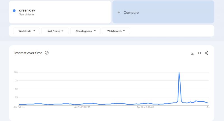Click the 50 axis value
224x121 pixels.
[x=17, y=89]
